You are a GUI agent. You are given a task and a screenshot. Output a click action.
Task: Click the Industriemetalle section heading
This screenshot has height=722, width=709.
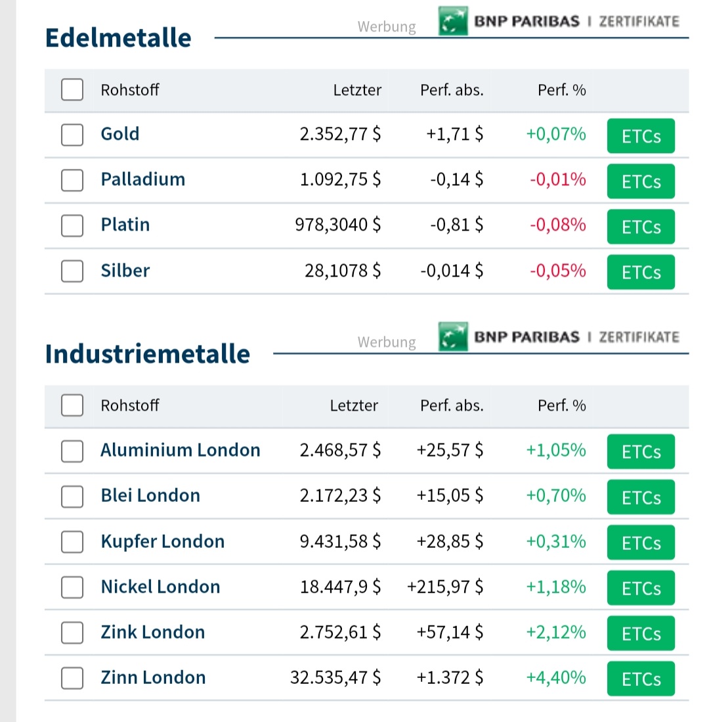point(148,353)
